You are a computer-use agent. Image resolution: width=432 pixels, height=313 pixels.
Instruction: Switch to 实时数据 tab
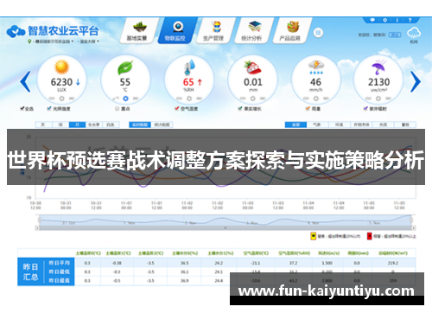(140, 125)
